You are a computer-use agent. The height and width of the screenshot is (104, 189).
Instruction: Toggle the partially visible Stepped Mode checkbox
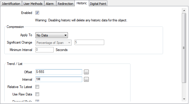37,101
